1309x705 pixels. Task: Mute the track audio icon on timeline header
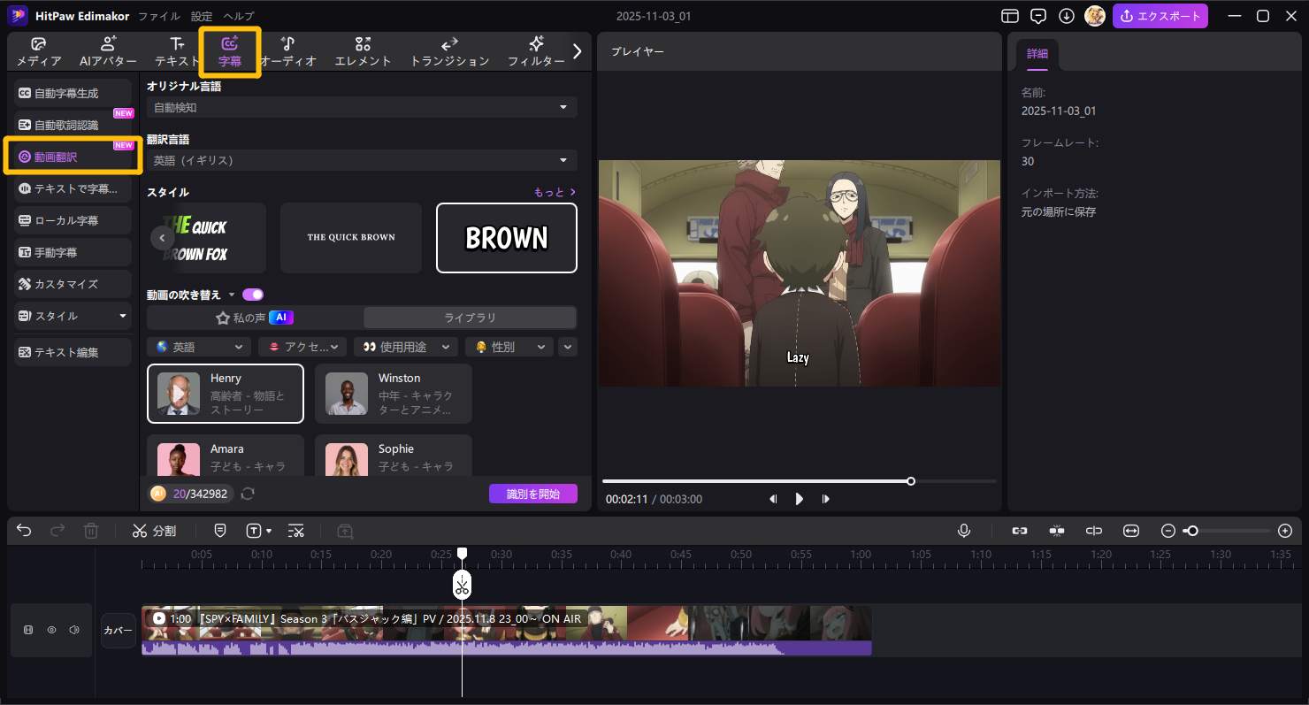[x=74, y=630]
